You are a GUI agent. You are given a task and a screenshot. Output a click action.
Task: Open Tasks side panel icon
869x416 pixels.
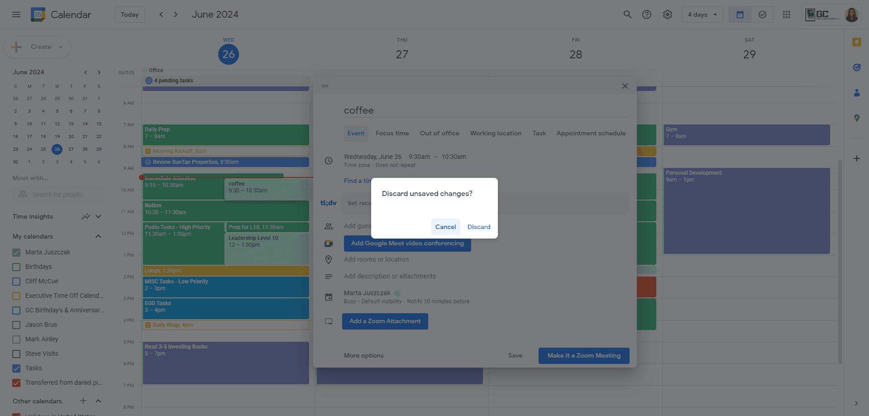click(856, 67)
